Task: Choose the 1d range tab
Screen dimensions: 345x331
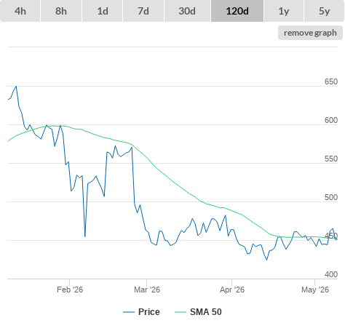Action: (103, 11)
